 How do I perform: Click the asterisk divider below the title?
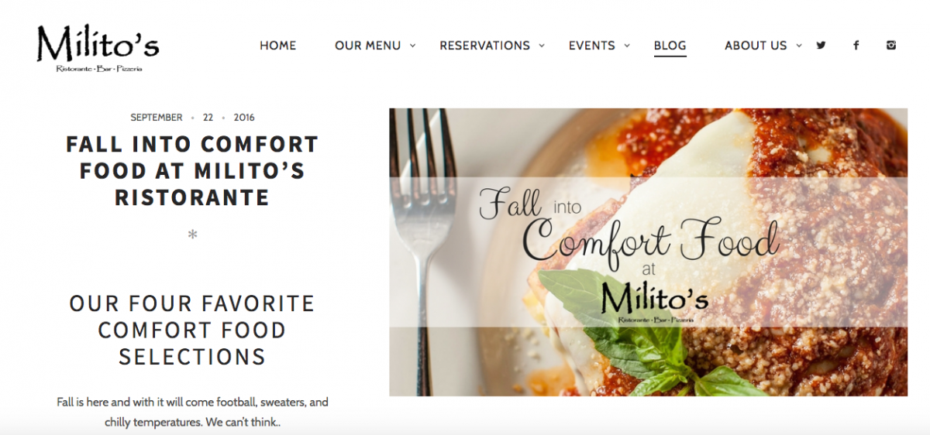(x=192, y=235)
